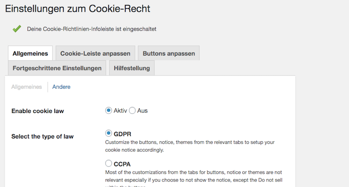This screenshot has height=187, width=349.
Task: Open the Buttons anpassen tab
Action: coord(168,53)
